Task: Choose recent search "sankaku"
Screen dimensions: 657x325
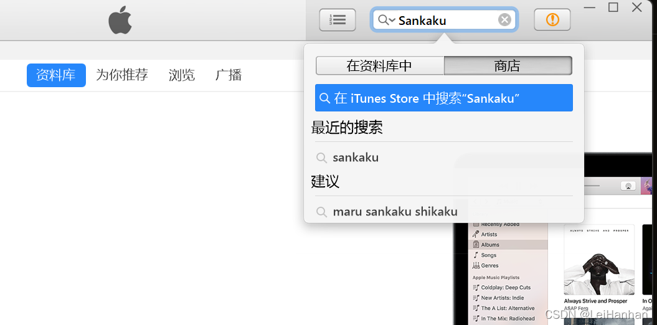Action: 444,158
